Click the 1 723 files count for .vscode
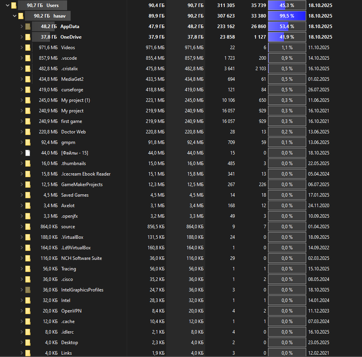The image size is (362, 357). pos(229,58)
